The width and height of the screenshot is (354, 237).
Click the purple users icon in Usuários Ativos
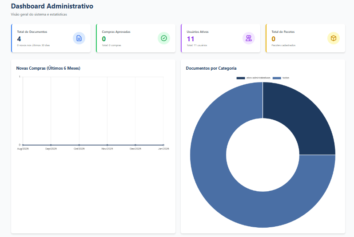249,38
